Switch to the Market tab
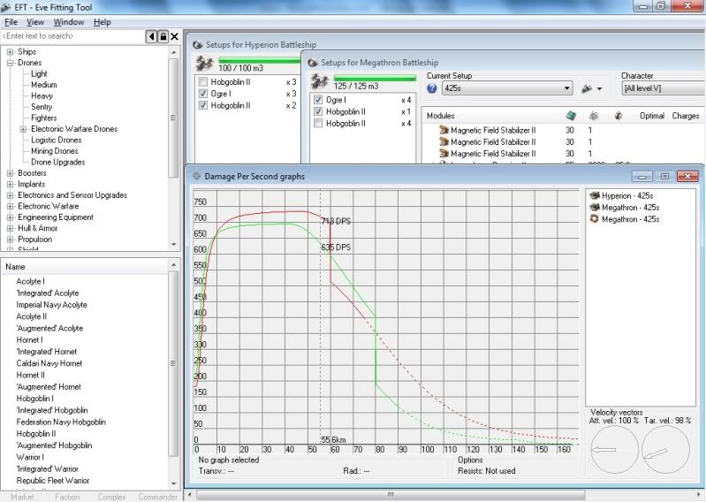This screenshot has height=502, width=706. 22,497
